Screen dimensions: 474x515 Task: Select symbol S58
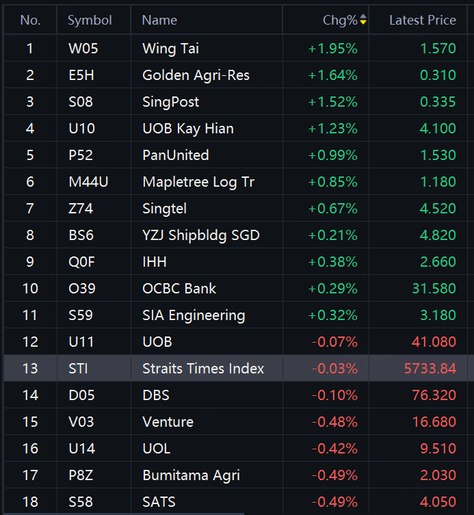pyautogui.click(x=81, y=502)
